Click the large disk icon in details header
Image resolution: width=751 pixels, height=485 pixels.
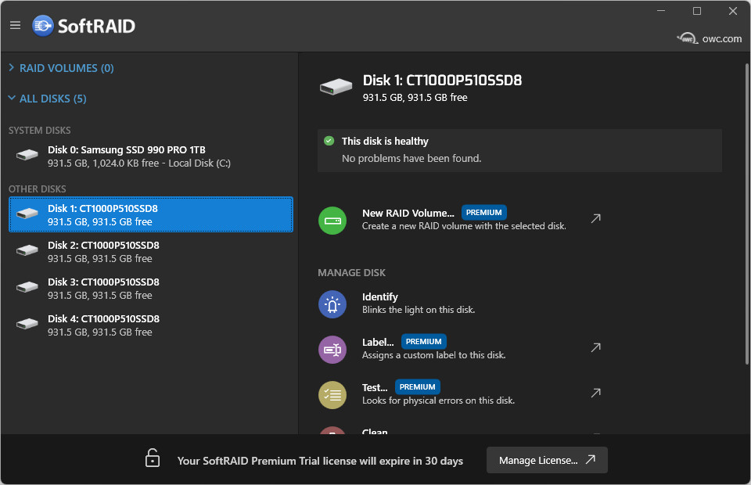[x=336, y=87]
